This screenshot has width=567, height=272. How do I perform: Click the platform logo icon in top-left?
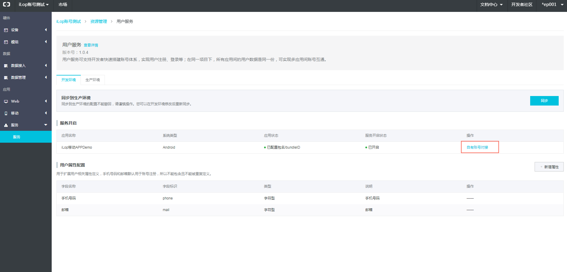point(7,4)
